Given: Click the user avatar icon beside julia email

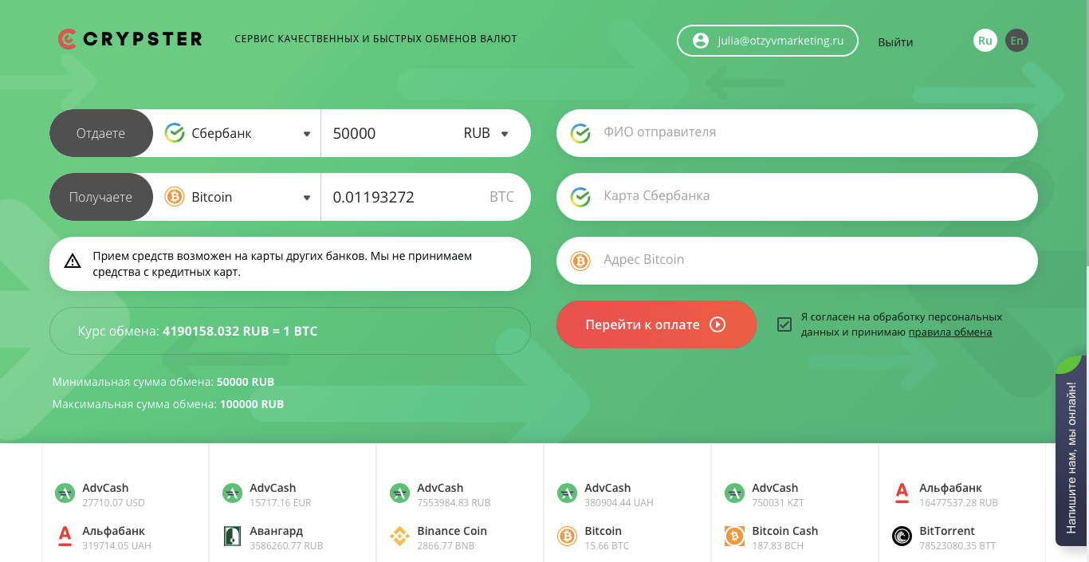Looking at the screenshot, I should (x=701, y=41).
